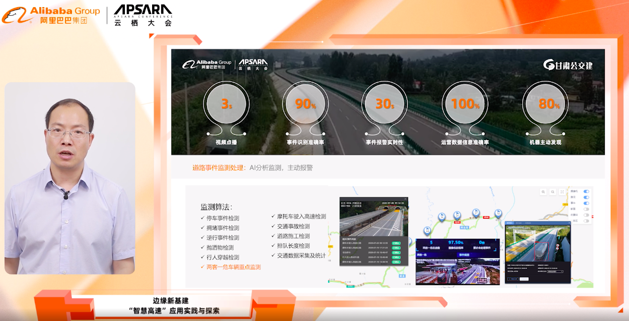629x321 pixels.
Task: Click the 3s 视频点播 circle
Action: click(x=227, y=104)
